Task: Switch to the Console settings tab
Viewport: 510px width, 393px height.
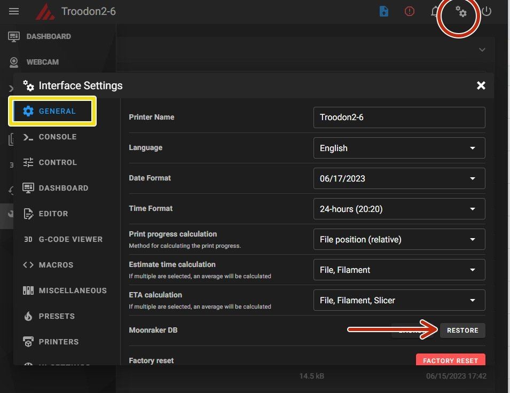Action: click(x=67, y=137)
